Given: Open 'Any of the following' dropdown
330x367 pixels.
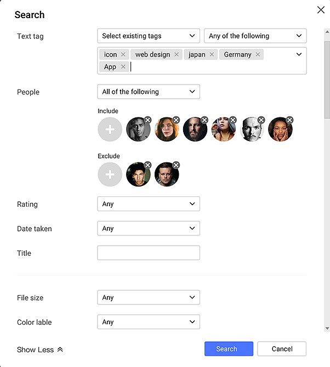Looking at the screenshot, I should tap(255, 36).
